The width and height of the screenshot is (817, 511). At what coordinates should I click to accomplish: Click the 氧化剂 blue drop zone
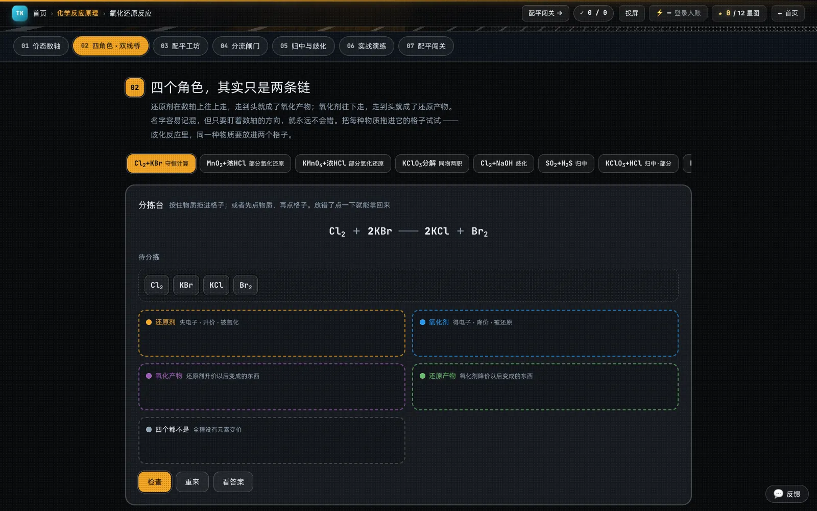545,333
